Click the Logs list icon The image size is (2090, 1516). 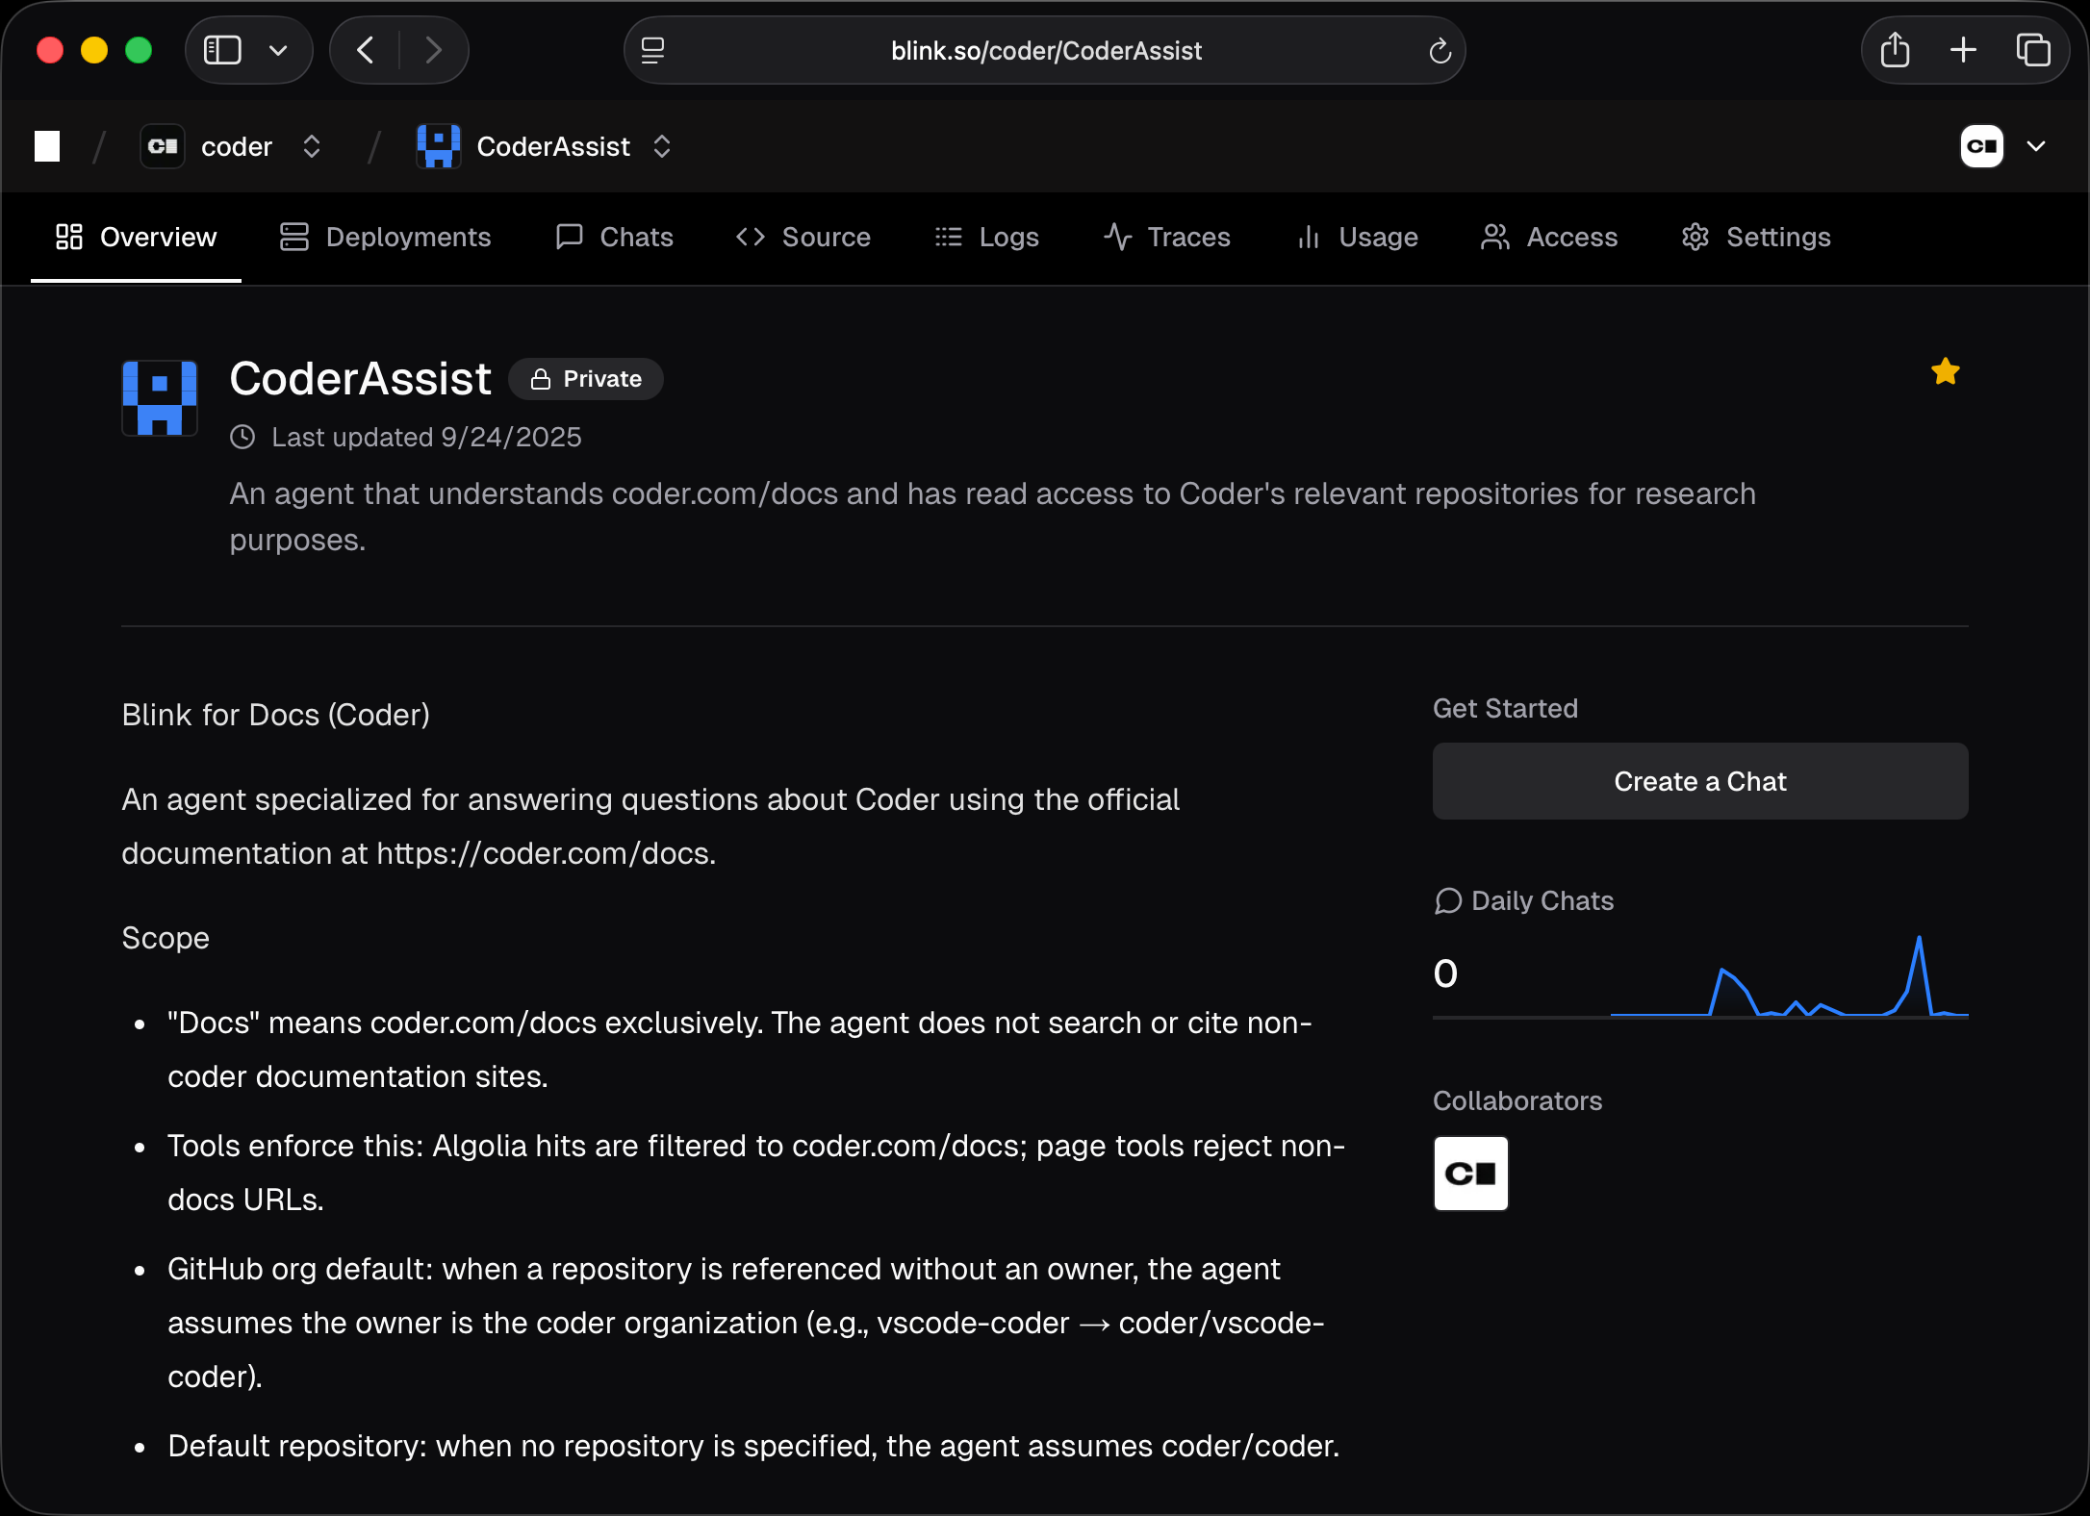coord(948,237)
